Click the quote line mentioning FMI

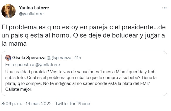click(x=78, y=83)
